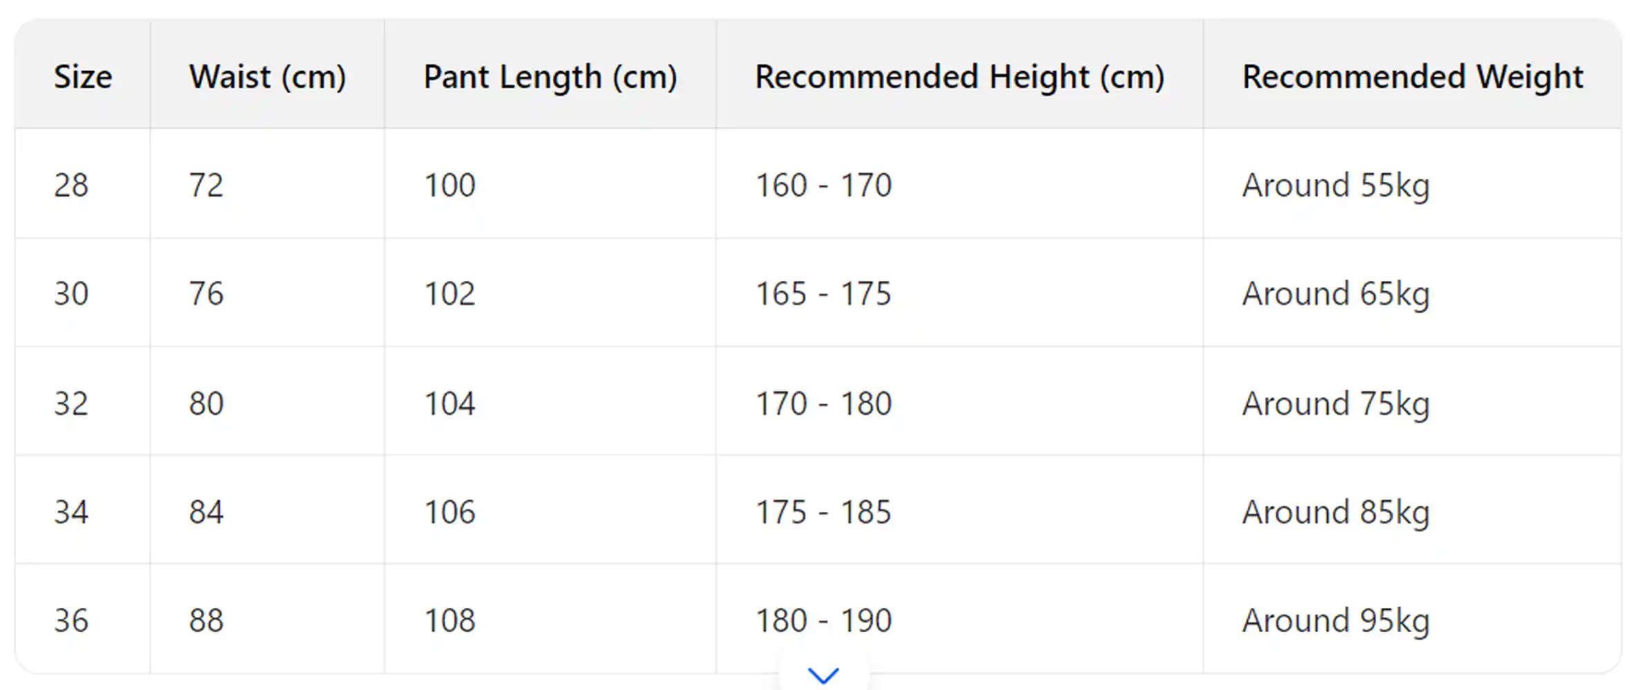Screen dimensions: 1635x690
Task: Select the height range 160 - 170
Action: click(823, 185)
